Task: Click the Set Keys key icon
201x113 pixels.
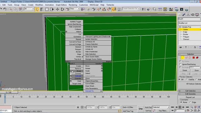Action: (x=140, y=109)
